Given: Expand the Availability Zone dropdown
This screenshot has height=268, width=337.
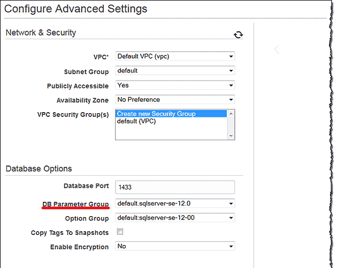Looking at the screenshot, I should coord(175,99).
